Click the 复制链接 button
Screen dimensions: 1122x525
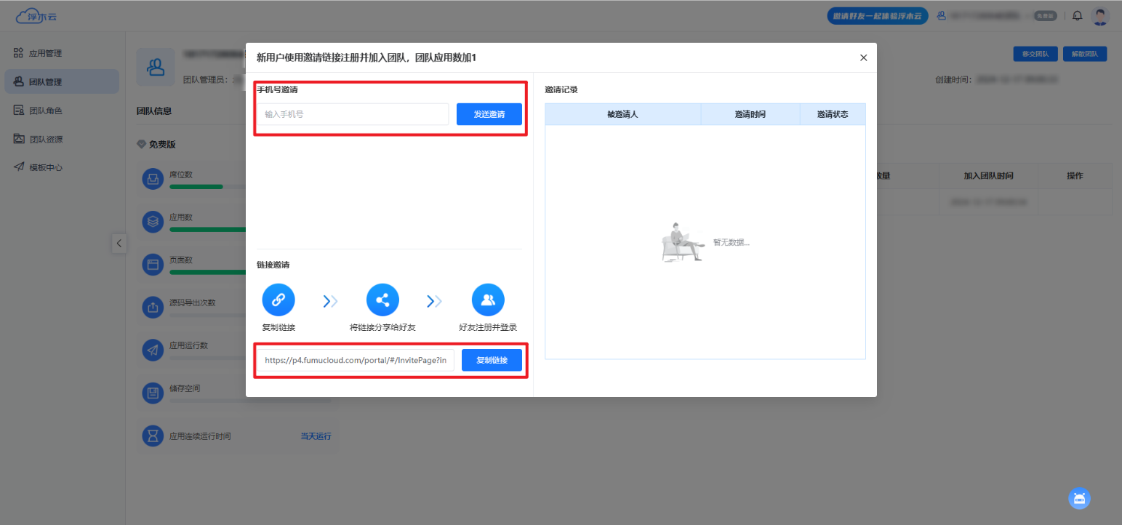coord(492,360)
